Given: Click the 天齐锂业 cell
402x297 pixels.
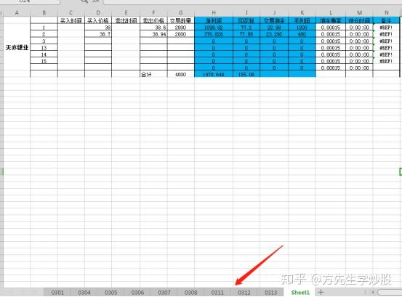Looking at the screenshot, I should [17, 47].
